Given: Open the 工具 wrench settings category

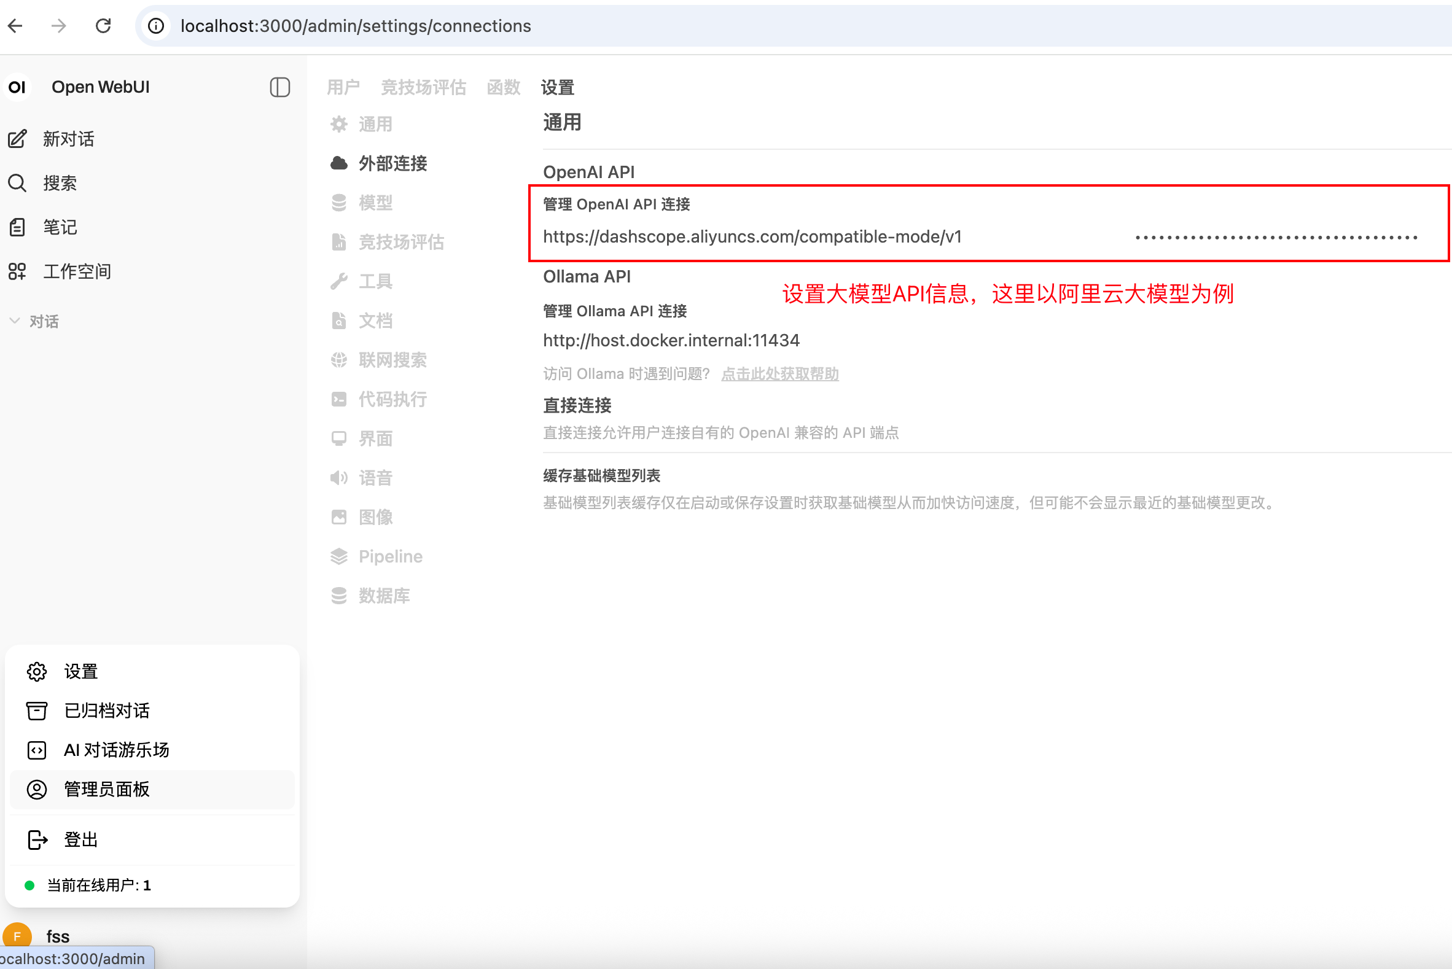Looking at the screenshot, I should (x=362, y=281).
